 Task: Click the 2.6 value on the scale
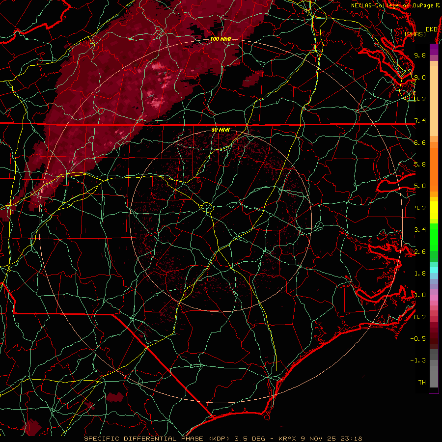click(x=420, y=252)
